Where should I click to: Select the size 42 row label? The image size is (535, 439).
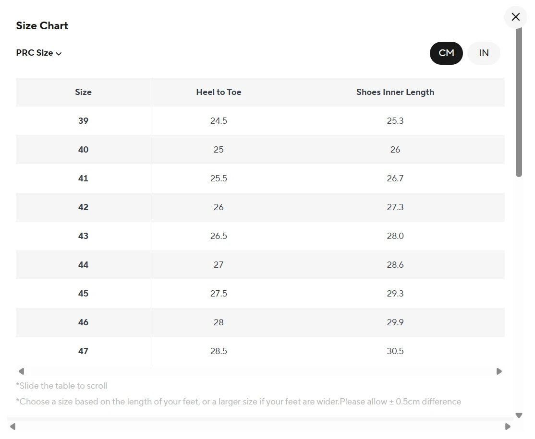pyautogui.click(x=83, y=207)
